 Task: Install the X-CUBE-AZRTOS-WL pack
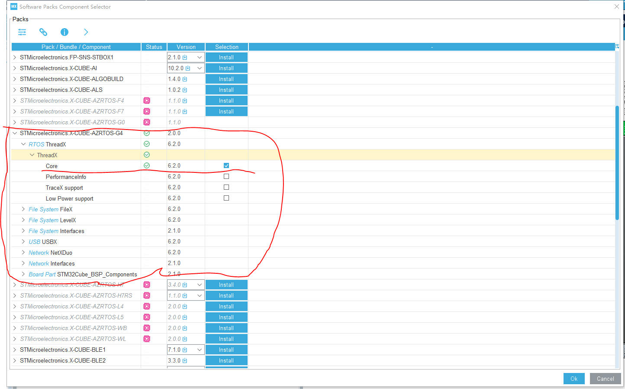pyautogui.click(x=226, y=339)
